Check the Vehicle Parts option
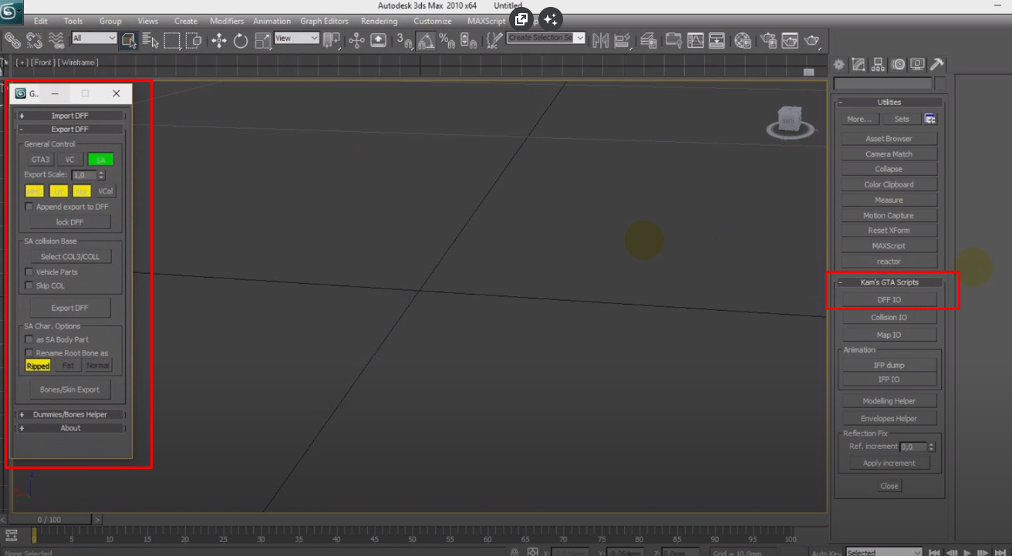 pyautogui.click(x=29, y=272)
